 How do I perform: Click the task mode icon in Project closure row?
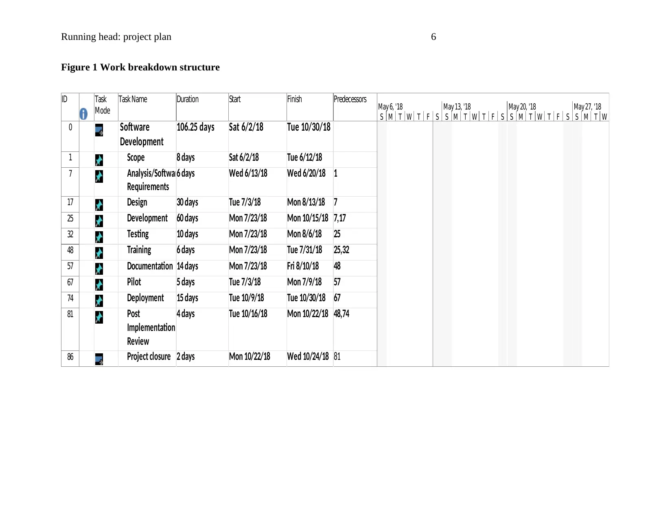(99, 359)
